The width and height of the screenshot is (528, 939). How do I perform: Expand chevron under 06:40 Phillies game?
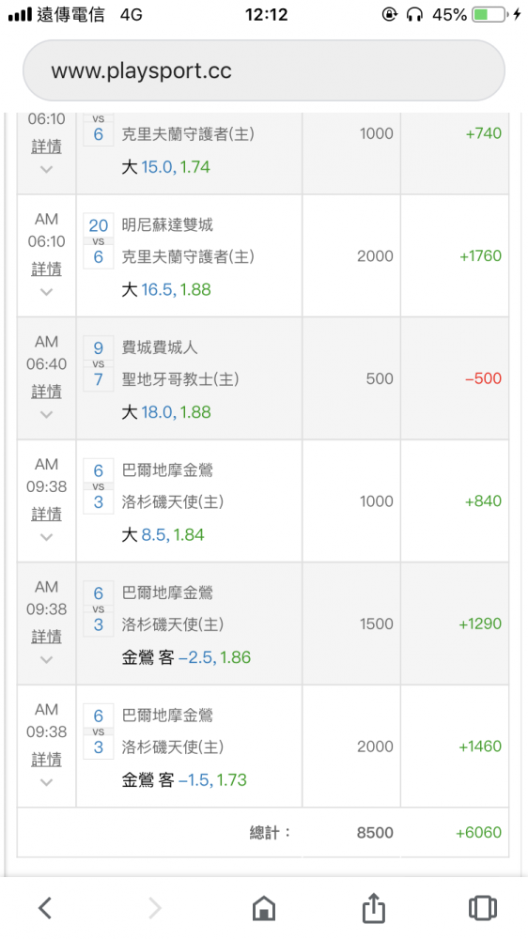(46, 414)
